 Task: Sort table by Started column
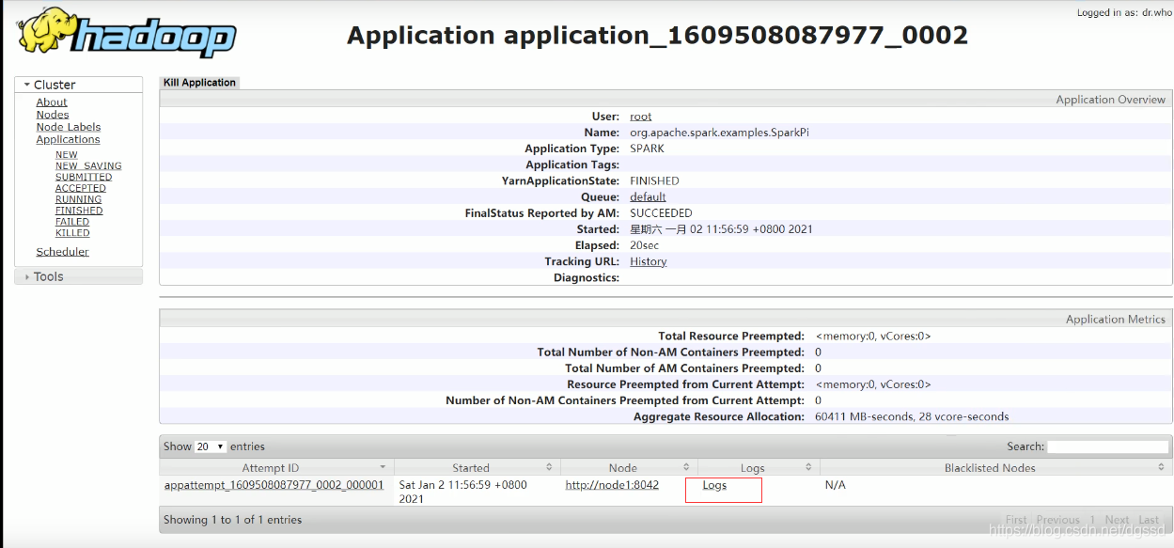(477, 467)
